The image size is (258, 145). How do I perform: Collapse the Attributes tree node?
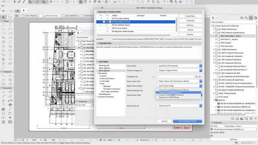click(98, 73)
